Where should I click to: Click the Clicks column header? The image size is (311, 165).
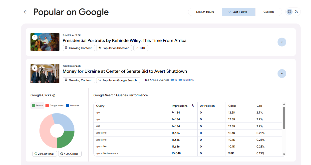click(240, 106)
